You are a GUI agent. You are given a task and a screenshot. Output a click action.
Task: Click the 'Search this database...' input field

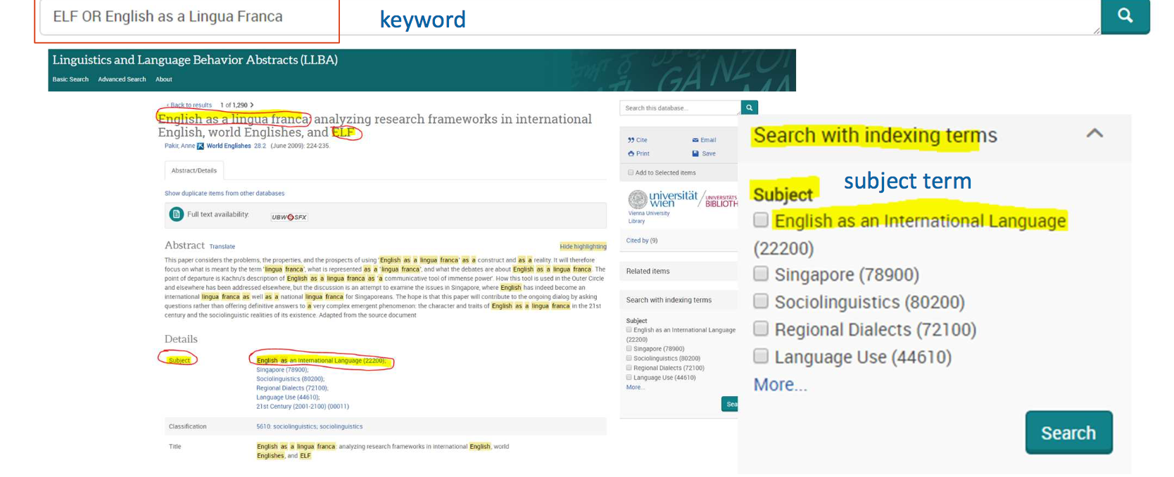coord(680,108)
